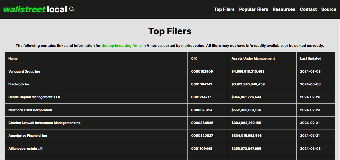Select Ameriprise Financial Inc row name
The height and width of the screenshot is (160, 340).
pos(28,135)
